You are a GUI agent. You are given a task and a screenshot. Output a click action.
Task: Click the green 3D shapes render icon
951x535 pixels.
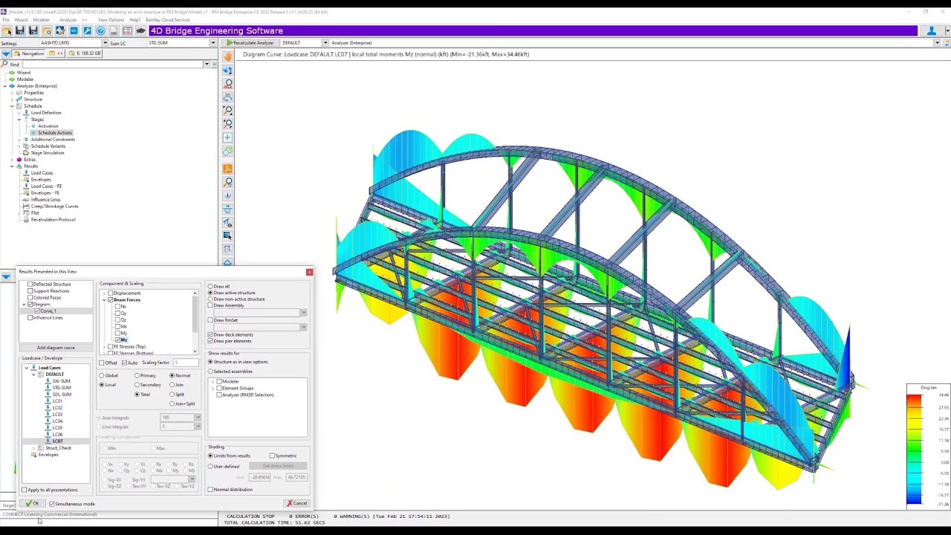[x=227, y=151]
